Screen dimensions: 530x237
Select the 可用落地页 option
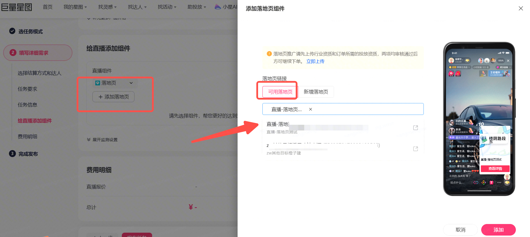tap(280, 92)
